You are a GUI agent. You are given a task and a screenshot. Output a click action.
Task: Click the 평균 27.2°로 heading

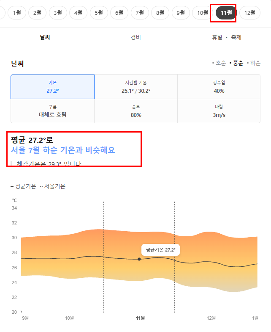[32, 140]
